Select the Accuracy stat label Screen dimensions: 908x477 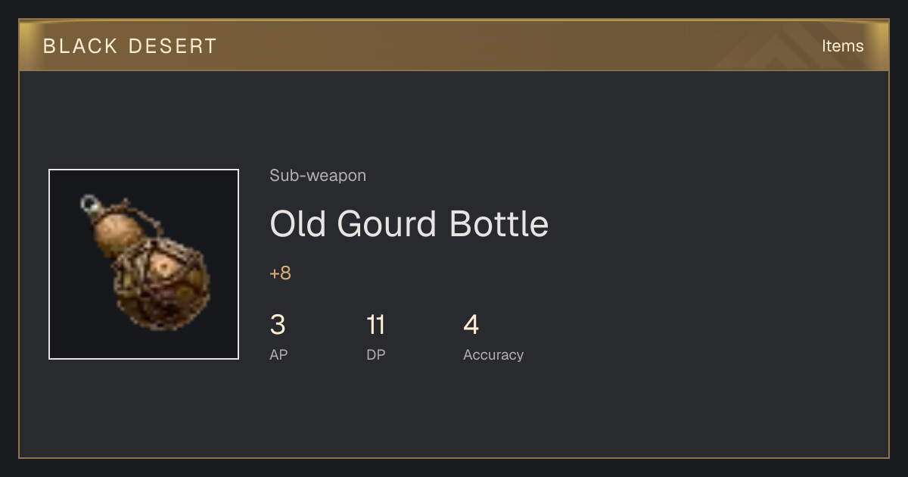(x=493, y=354)
